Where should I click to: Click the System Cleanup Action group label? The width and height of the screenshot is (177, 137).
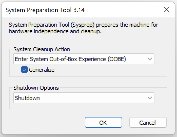[x=42, y=49]
